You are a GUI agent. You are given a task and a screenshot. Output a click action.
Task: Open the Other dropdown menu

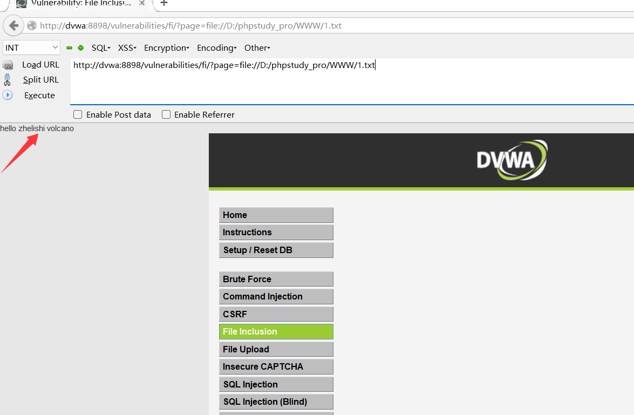257,47
